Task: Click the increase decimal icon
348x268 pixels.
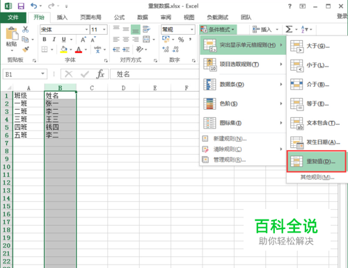Action: point(166,49)
